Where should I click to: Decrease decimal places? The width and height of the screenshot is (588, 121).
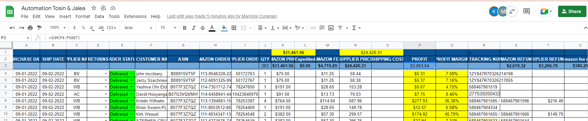92,28
